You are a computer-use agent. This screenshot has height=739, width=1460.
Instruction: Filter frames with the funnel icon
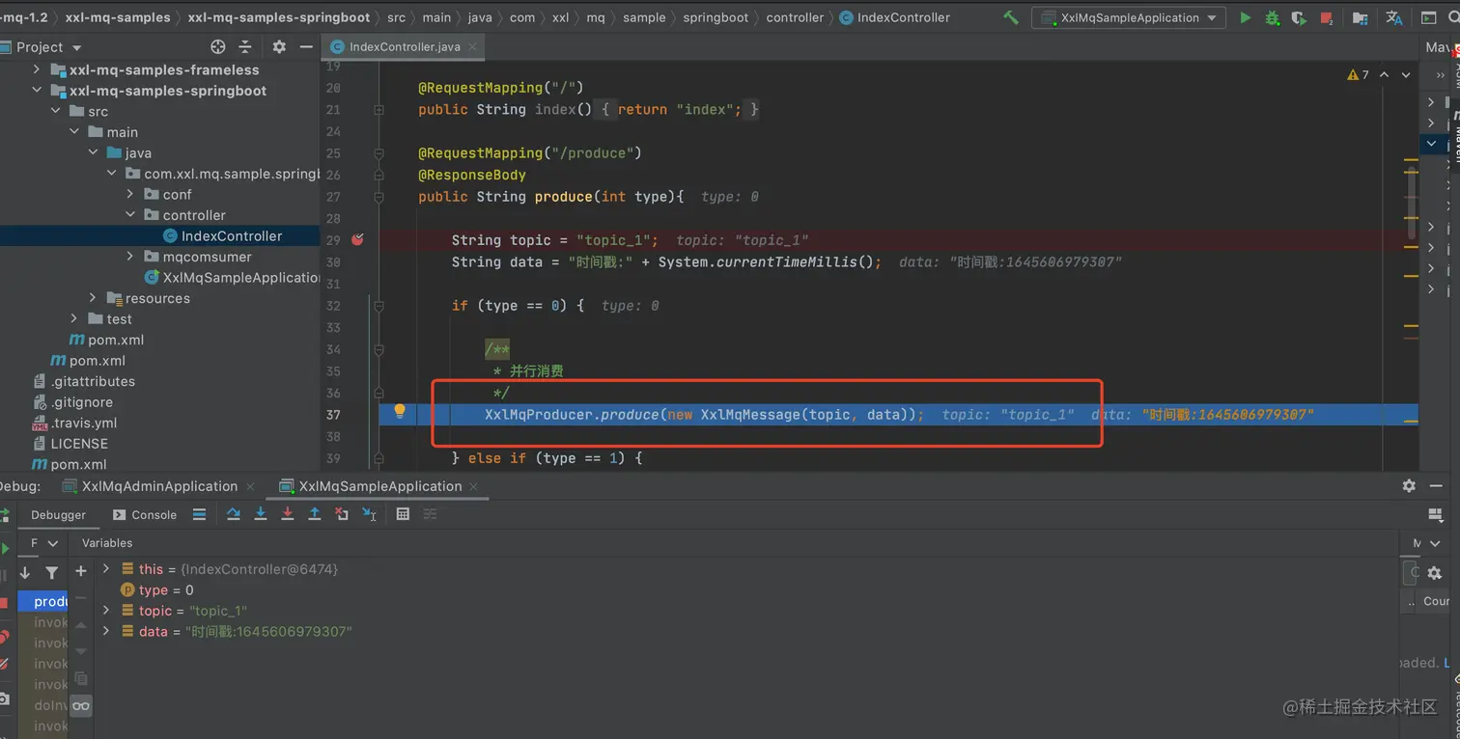point(52,573)
